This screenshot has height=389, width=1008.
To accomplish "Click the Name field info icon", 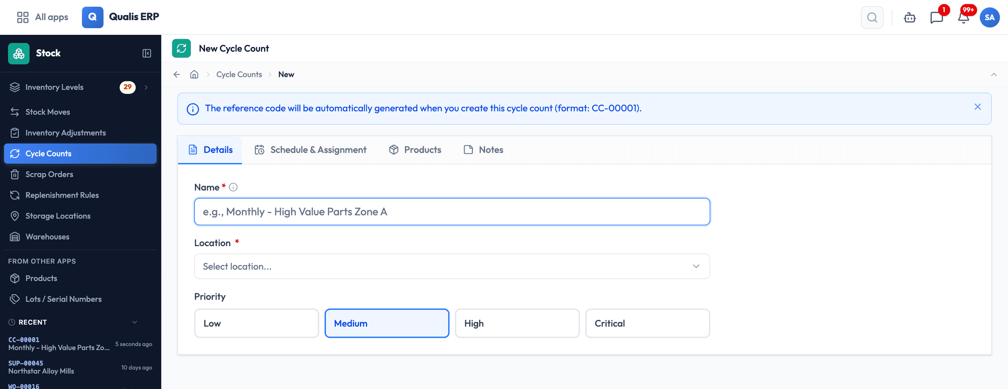I will click(x=233, y=187).
